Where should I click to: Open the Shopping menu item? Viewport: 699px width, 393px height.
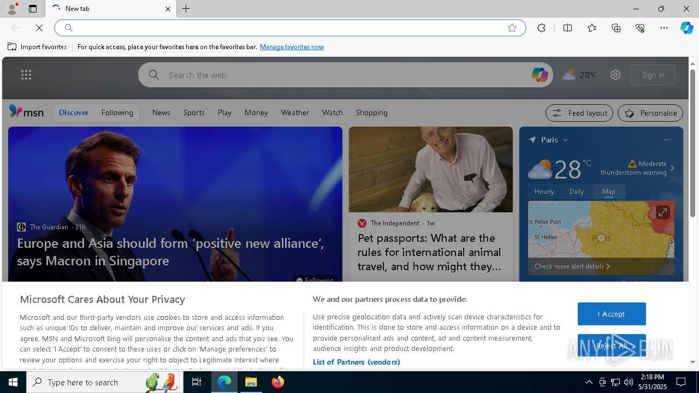tap(371, 112)
